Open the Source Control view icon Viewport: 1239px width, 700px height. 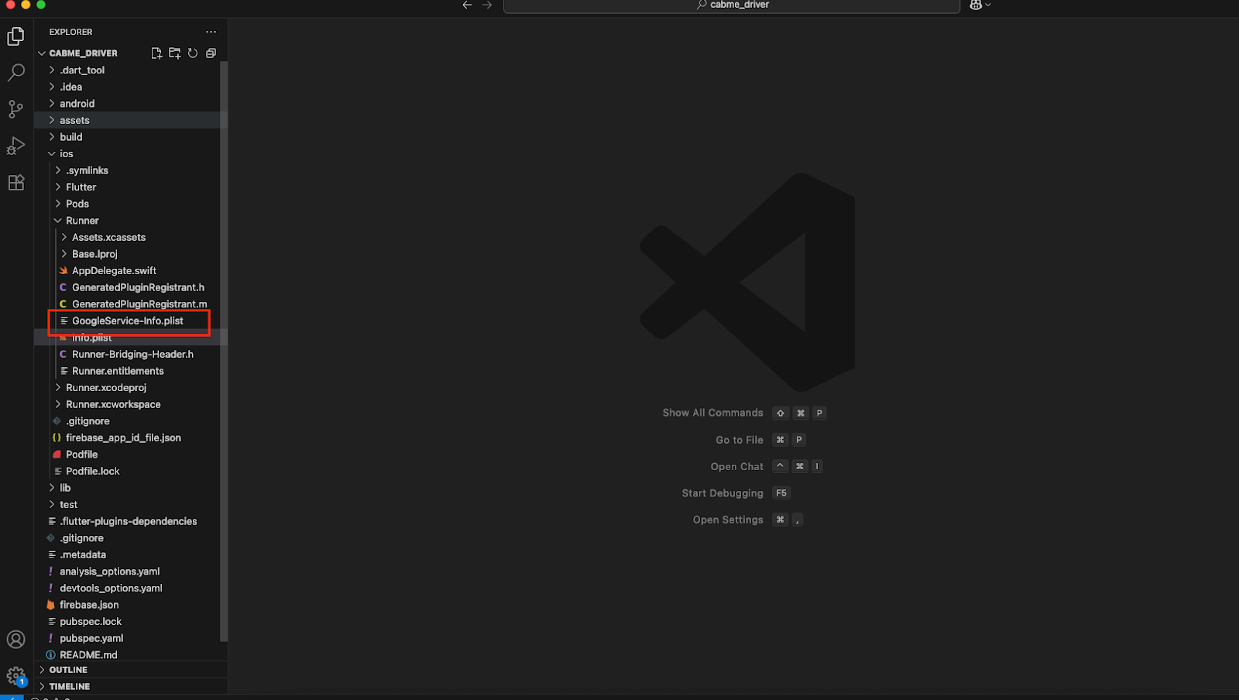pyautogui.click(x=15, y=109)
